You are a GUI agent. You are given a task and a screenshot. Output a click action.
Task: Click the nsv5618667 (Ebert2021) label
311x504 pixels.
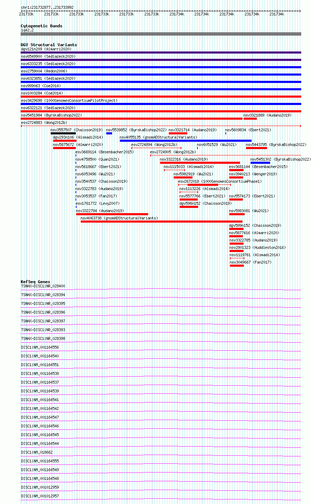pos(98,167)
